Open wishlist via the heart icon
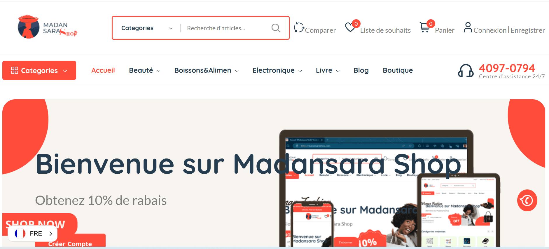 (x=350, y=27)
